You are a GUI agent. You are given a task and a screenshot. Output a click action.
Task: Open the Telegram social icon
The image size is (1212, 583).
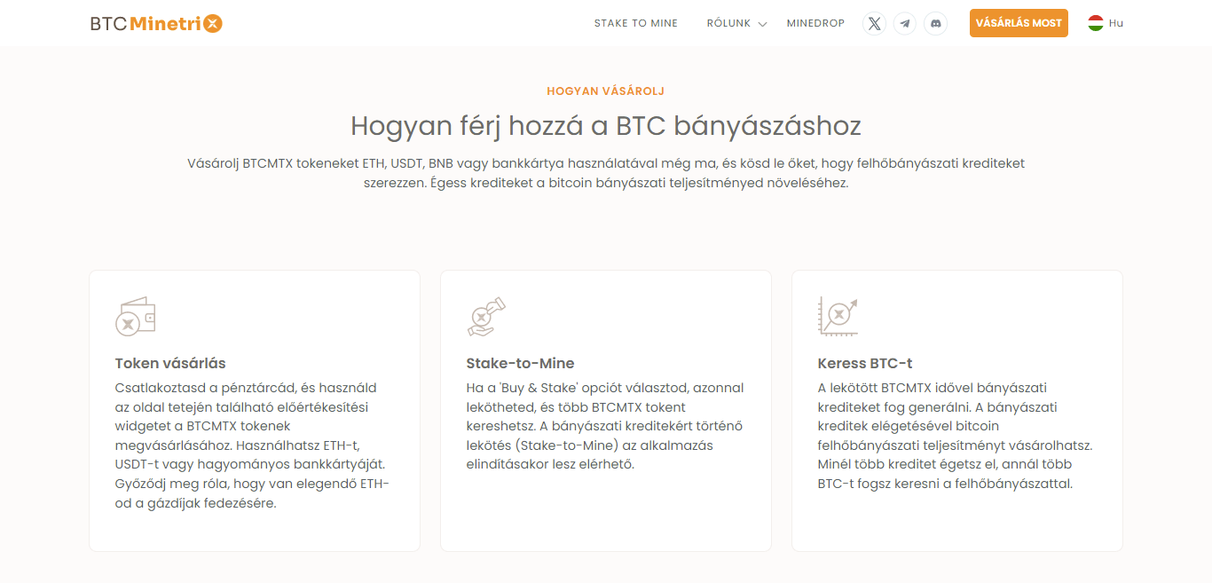pos(905,24)
